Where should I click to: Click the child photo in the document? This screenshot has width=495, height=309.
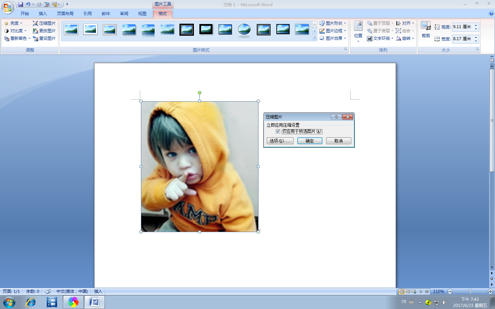tap(200, 167)
